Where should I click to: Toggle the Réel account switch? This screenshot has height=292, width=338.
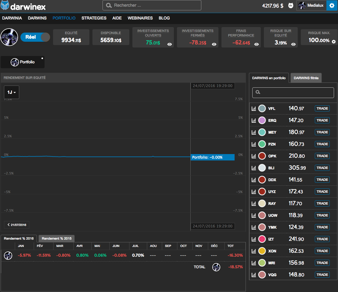point(35,37)
